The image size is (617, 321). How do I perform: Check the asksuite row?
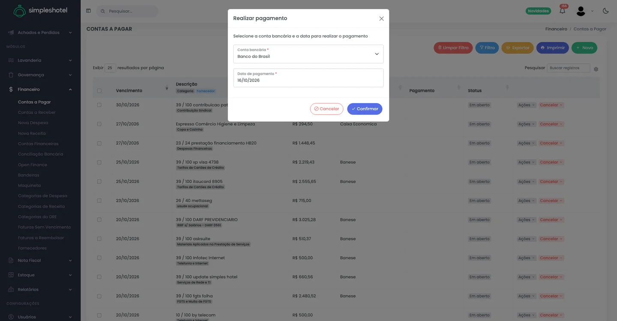[x=99, y=239]
